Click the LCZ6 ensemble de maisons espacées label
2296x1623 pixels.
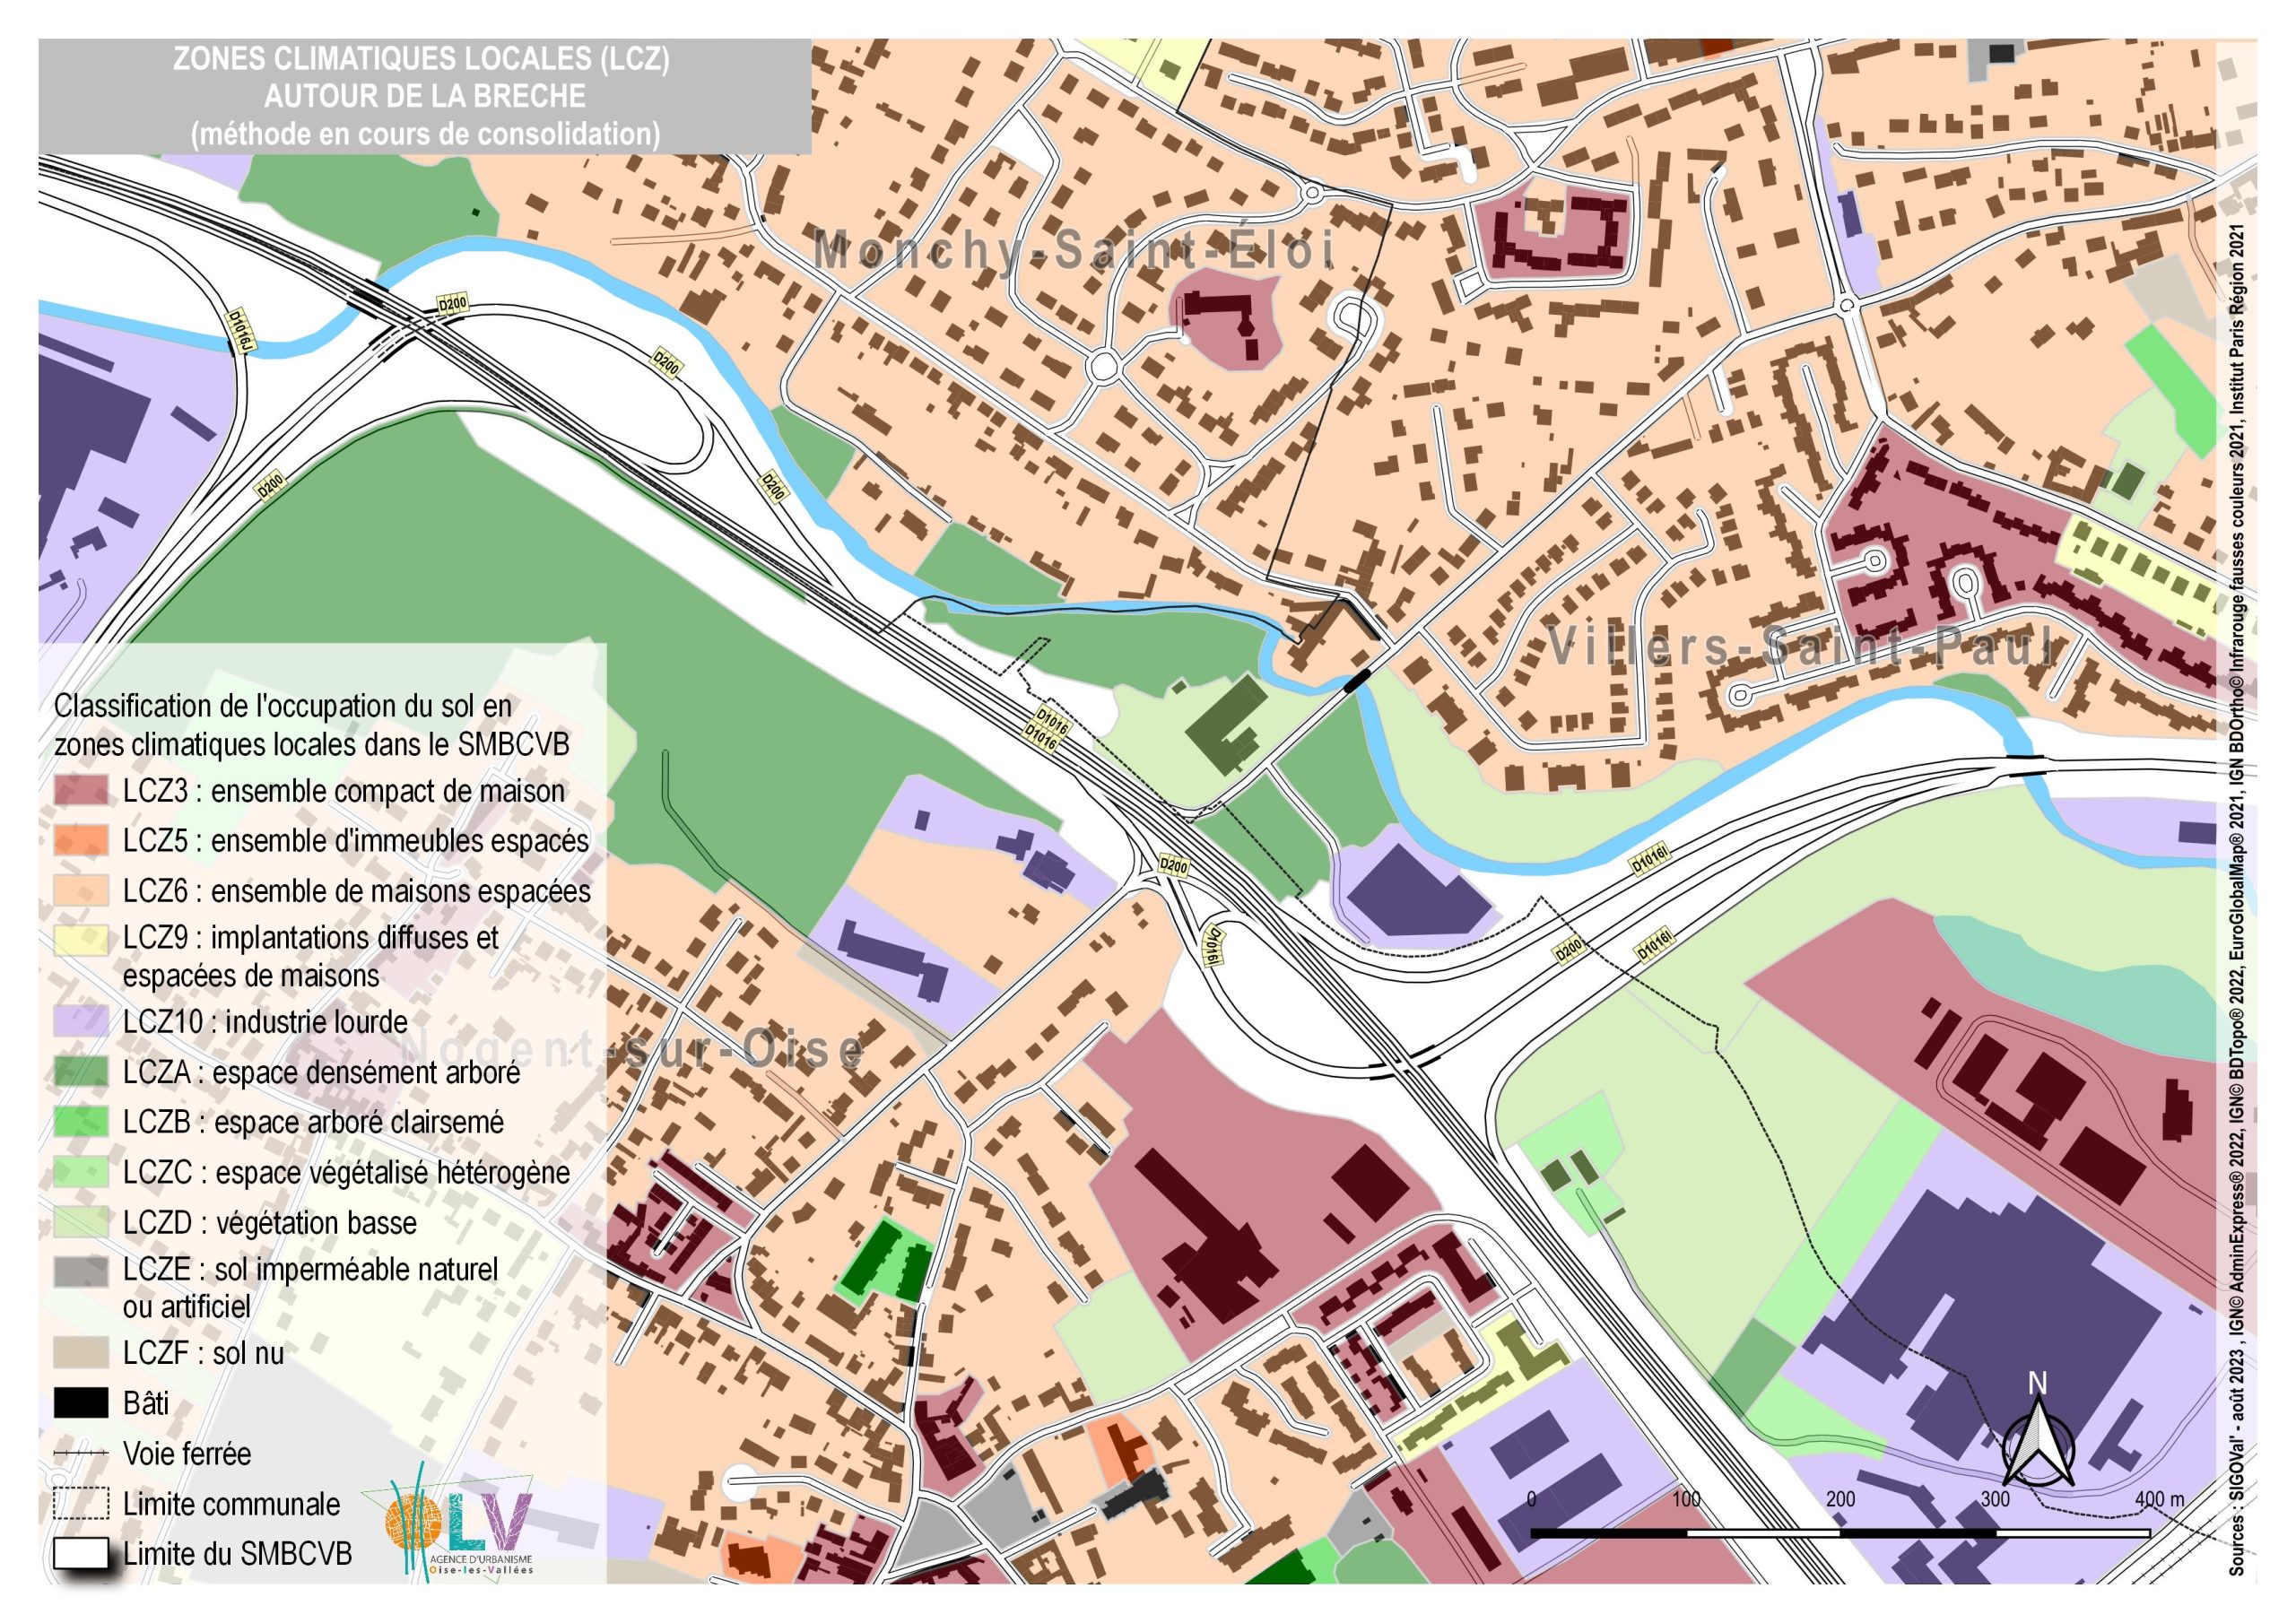coord(356,890)
